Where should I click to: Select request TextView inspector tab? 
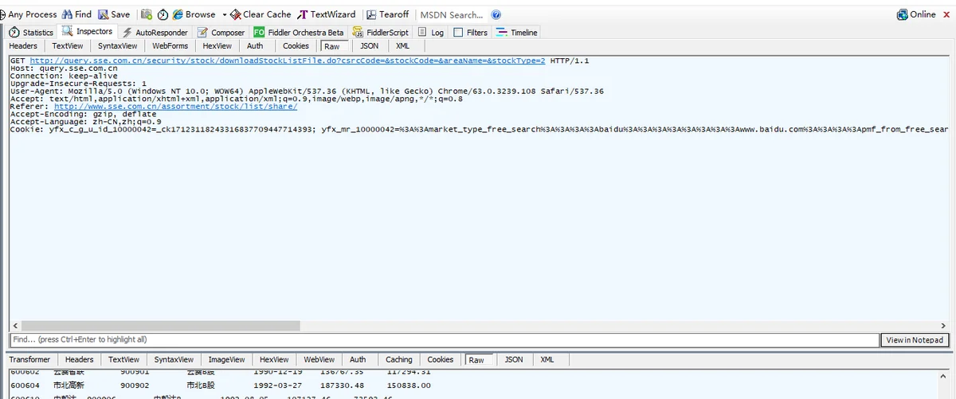(68, 46)
